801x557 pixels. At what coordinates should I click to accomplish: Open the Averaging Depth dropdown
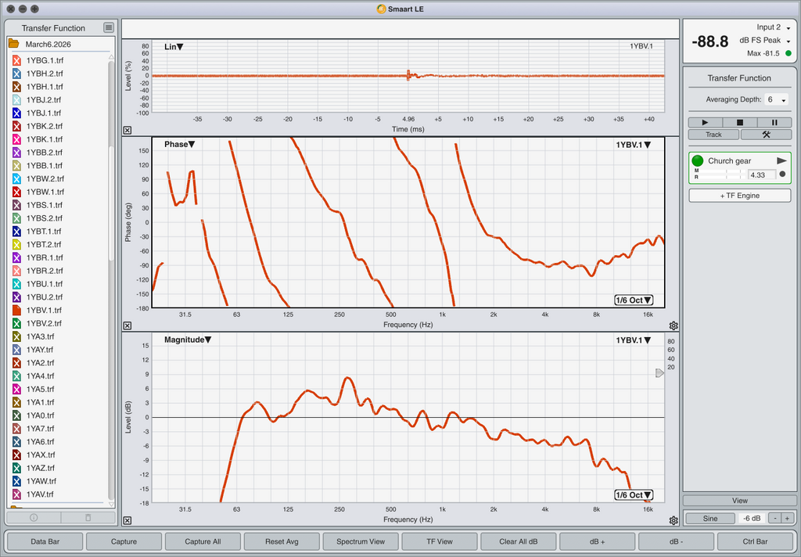(x=776, y=100)
